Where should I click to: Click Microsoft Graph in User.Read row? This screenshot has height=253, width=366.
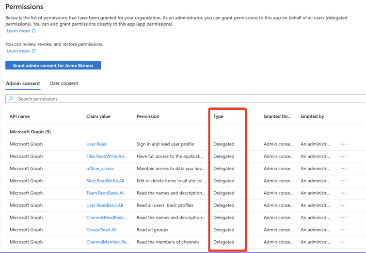click(26, 144)
